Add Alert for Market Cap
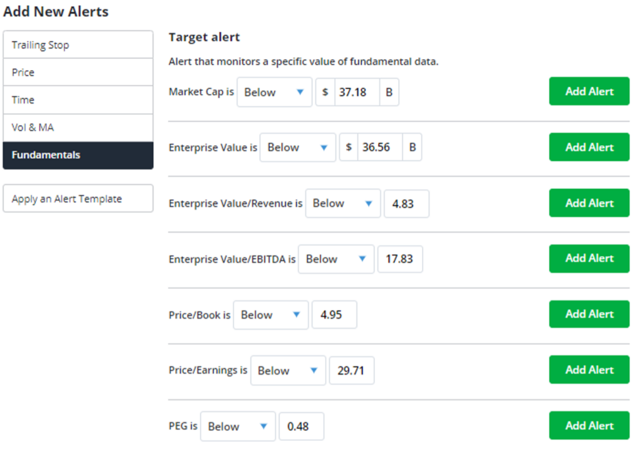 pyautogui.click(x=589, y=92)
